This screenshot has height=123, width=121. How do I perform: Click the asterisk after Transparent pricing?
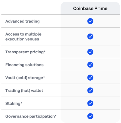click(45, 51)
